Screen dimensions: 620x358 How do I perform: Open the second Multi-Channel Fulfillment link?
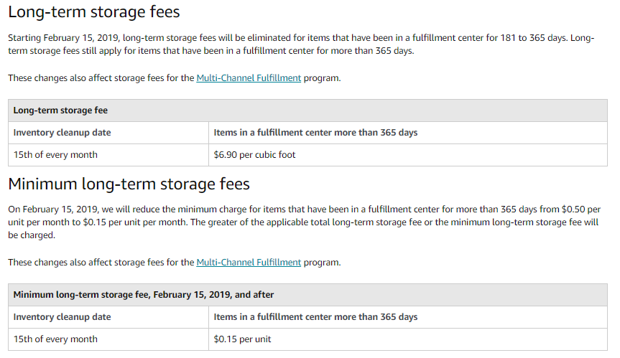click(x=249, y=263)
